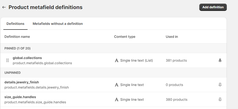Image resolution: width=238 pixels, height=109 pixels.
Task: Open the size_guide.handles definition
Action: (x=21, y=97)
